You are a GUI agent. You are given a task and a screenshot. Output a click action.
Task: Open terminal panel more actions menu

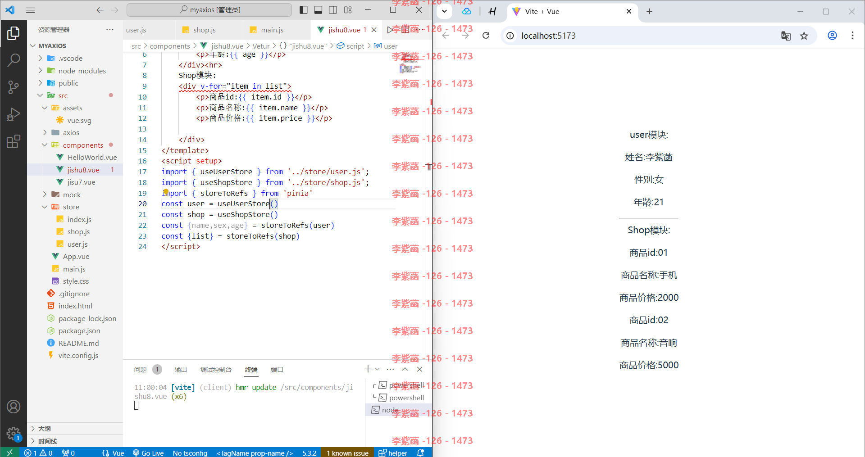click(x=391, y=369)
